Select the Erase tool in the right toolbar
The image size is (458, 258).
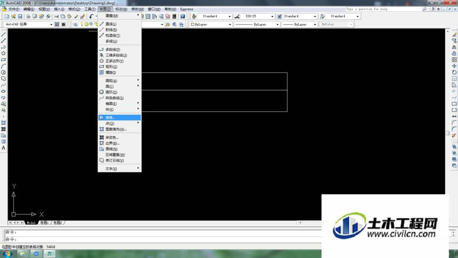(454, 34)
